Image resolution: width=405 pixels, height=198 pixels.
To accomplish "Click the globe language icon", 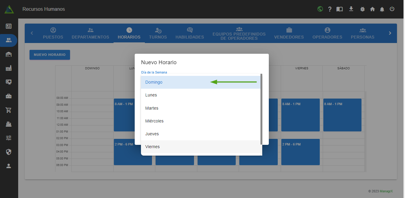I will [x=320, y=9].
